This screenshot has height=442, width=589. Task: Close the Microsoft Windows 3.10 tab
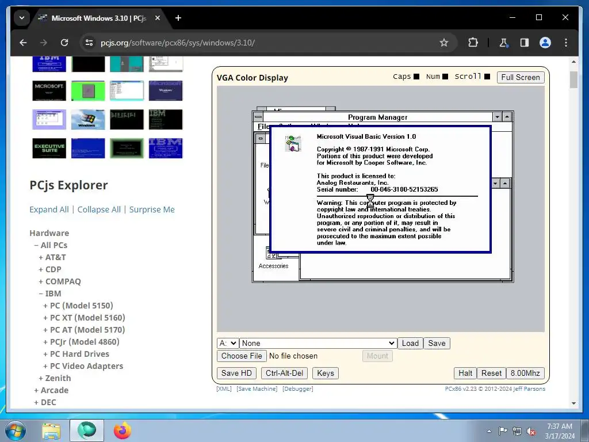pyautogui.click(x=158, y=18)
